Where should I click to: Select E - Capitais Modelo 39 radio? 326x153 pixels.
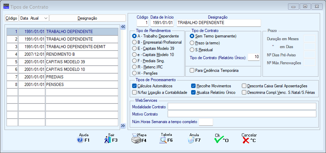pyautogui.click(x=134, y=48)
